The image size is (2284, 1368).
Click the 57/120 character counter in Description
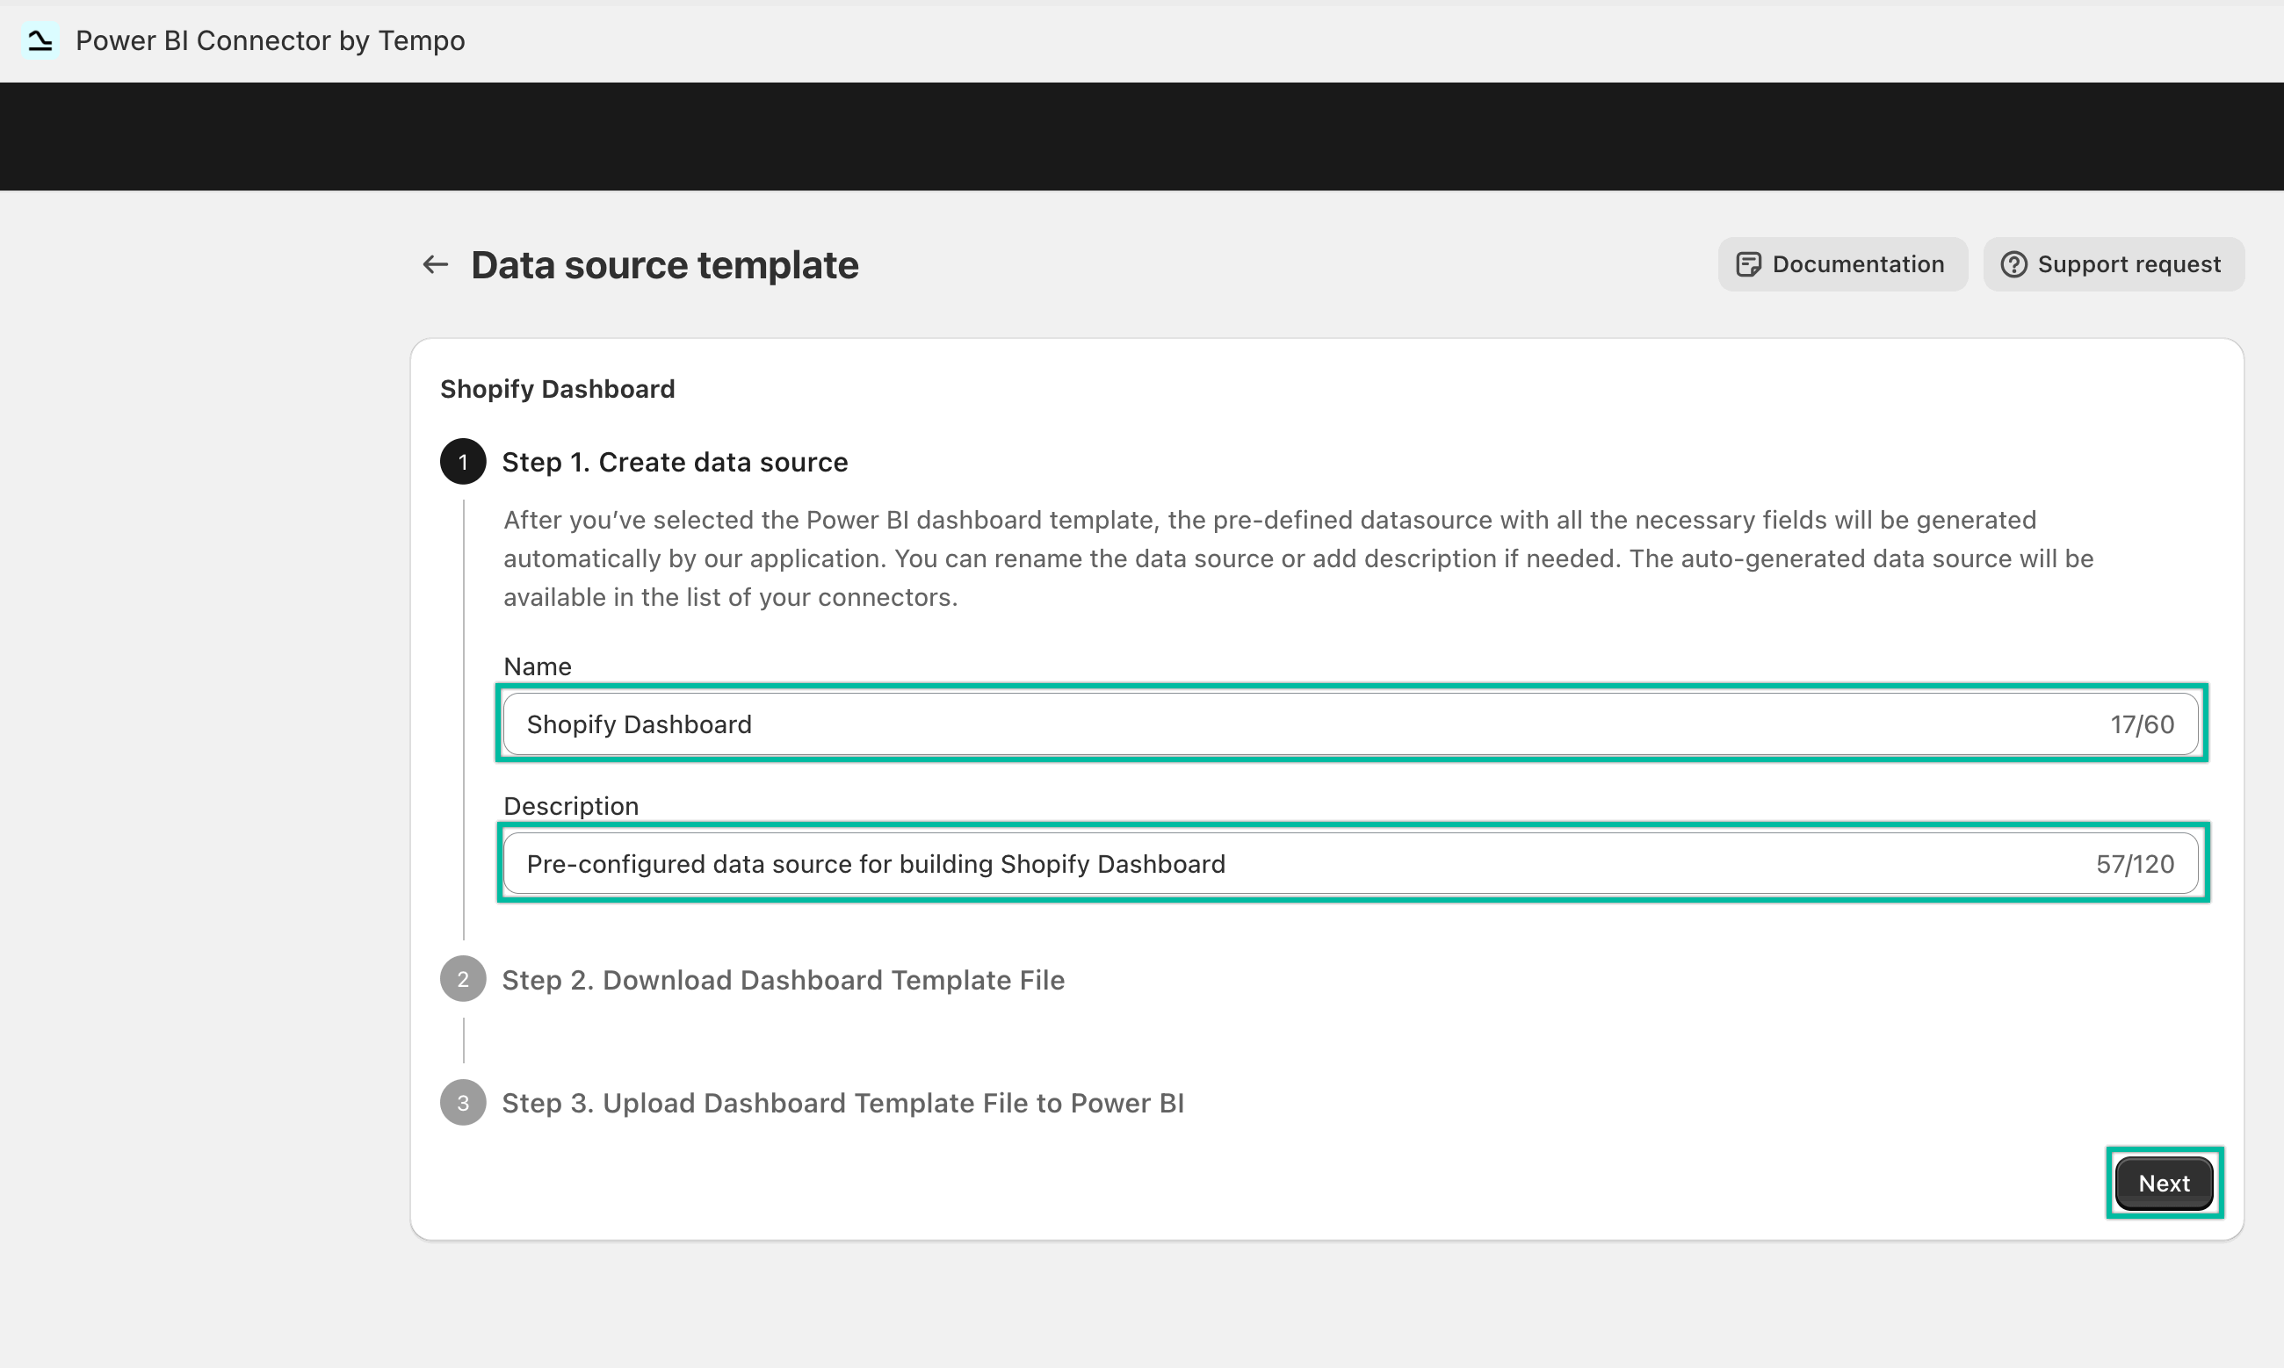tap(2134, 864)
